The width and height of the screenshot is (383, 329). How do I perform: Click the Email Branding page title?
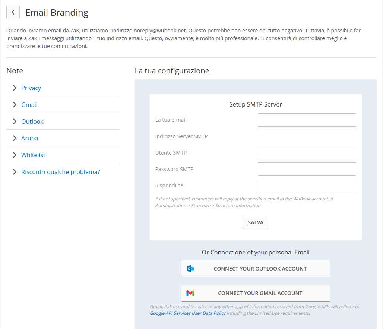pyautogui.click(x=57, y=13)
